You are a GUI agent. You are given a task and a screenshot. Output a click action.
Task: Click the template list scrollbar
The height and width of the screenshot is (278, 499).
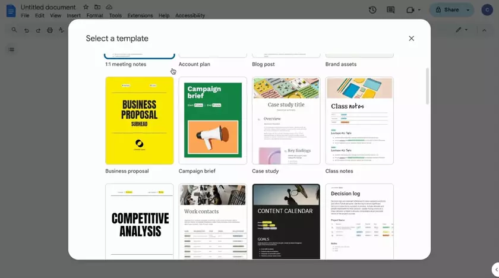pos(427,86)
